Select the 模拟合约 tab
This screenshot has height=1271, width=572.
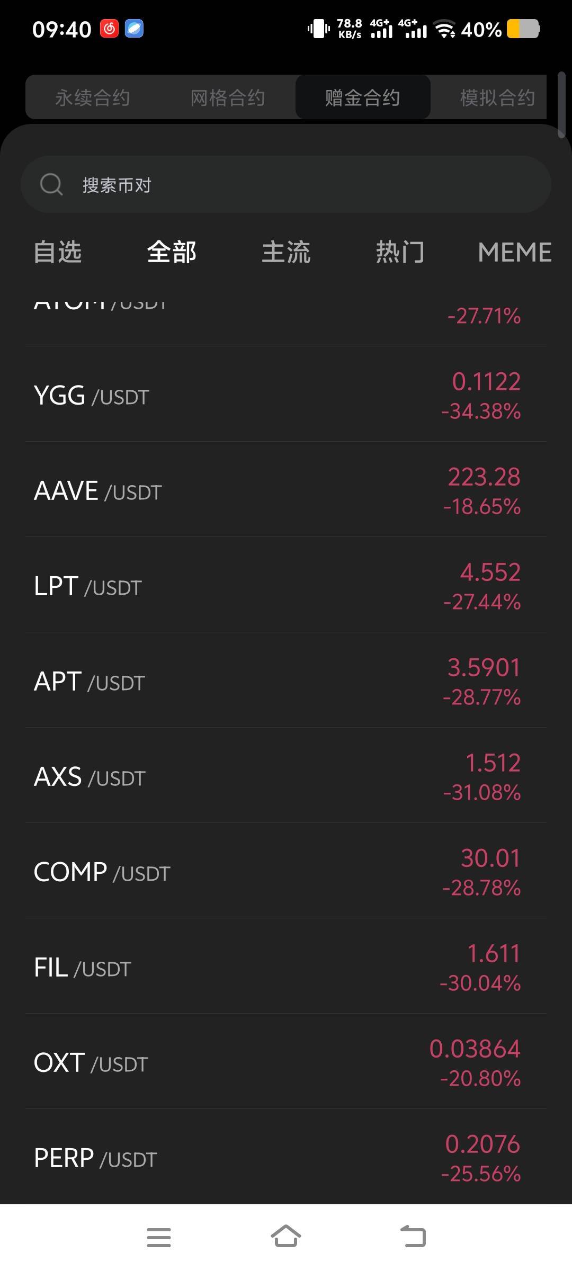coord(497,97)
